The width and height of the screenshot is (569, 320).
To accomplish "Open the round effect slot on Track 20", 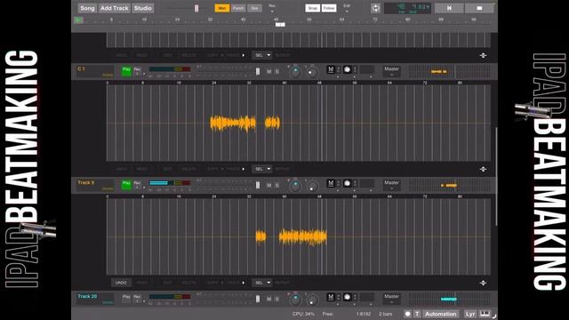I will pyautogui.click(x=347, y=297).
